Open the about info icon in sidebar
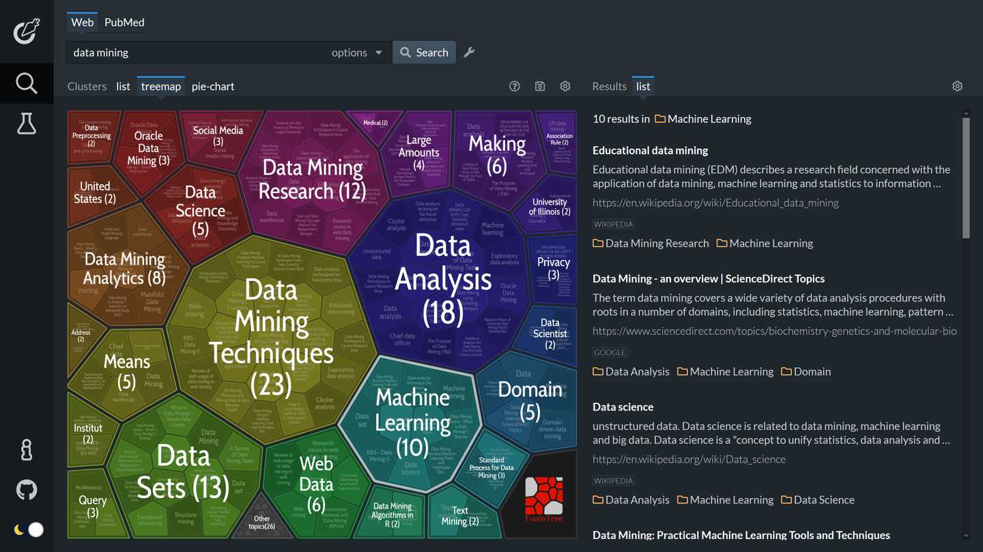This screenshot has height=552, width=983. [27, 450]
